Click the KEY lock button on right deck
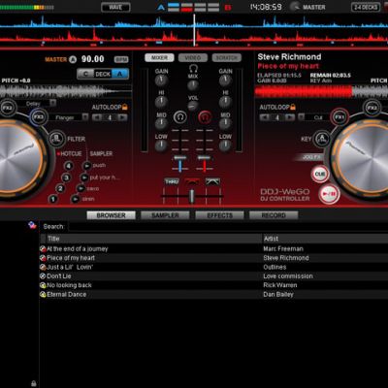388x388 pixels. (x=322, y=139)
